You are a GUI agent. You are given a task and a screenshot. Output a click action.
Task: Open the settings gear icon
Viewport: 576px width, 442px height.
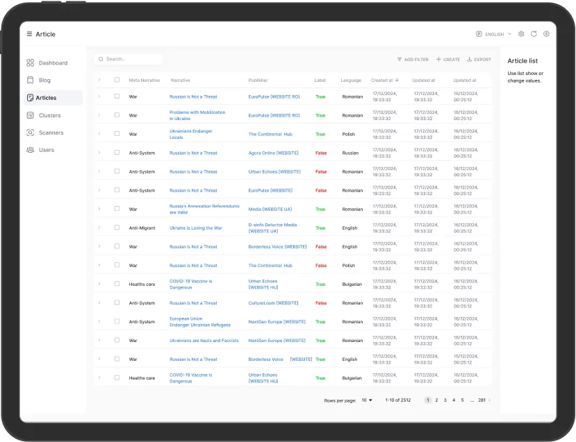(x=521, y=34)
